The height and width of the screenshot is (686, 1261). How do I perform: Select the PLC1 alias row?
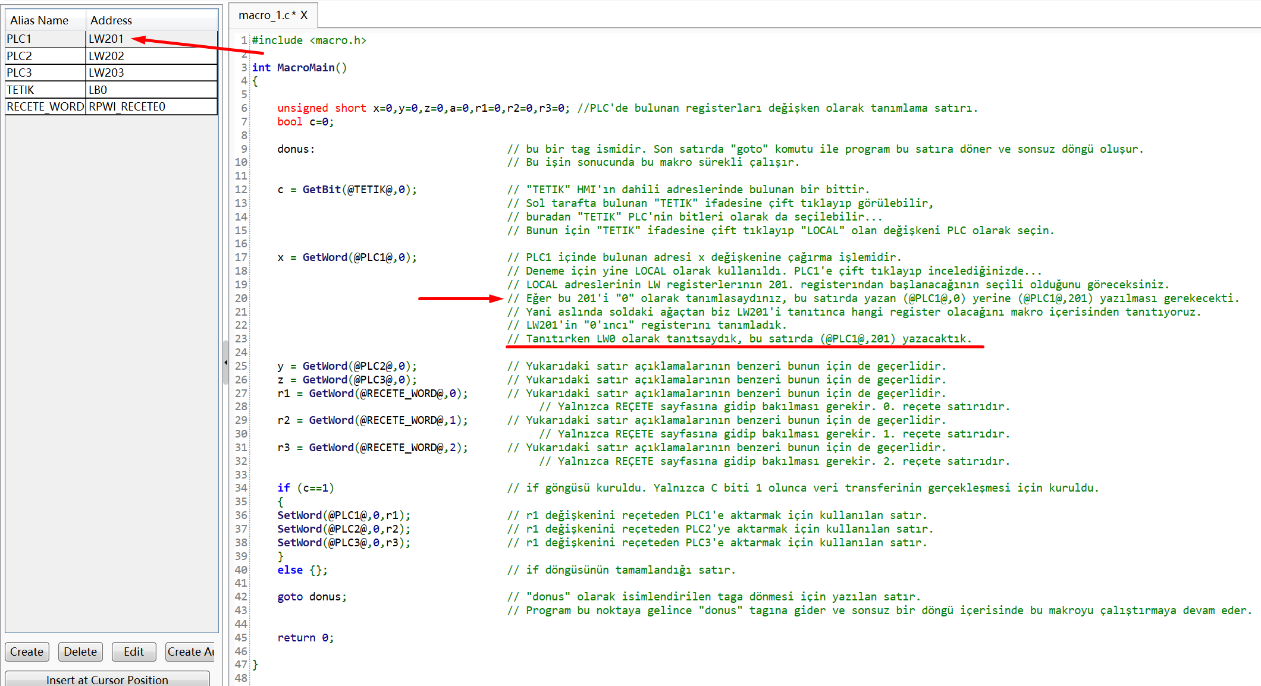pyautogui.click(x=45, y=39)
